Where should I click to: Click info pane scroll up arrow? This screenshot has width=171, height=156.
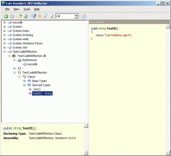point(86,126)
